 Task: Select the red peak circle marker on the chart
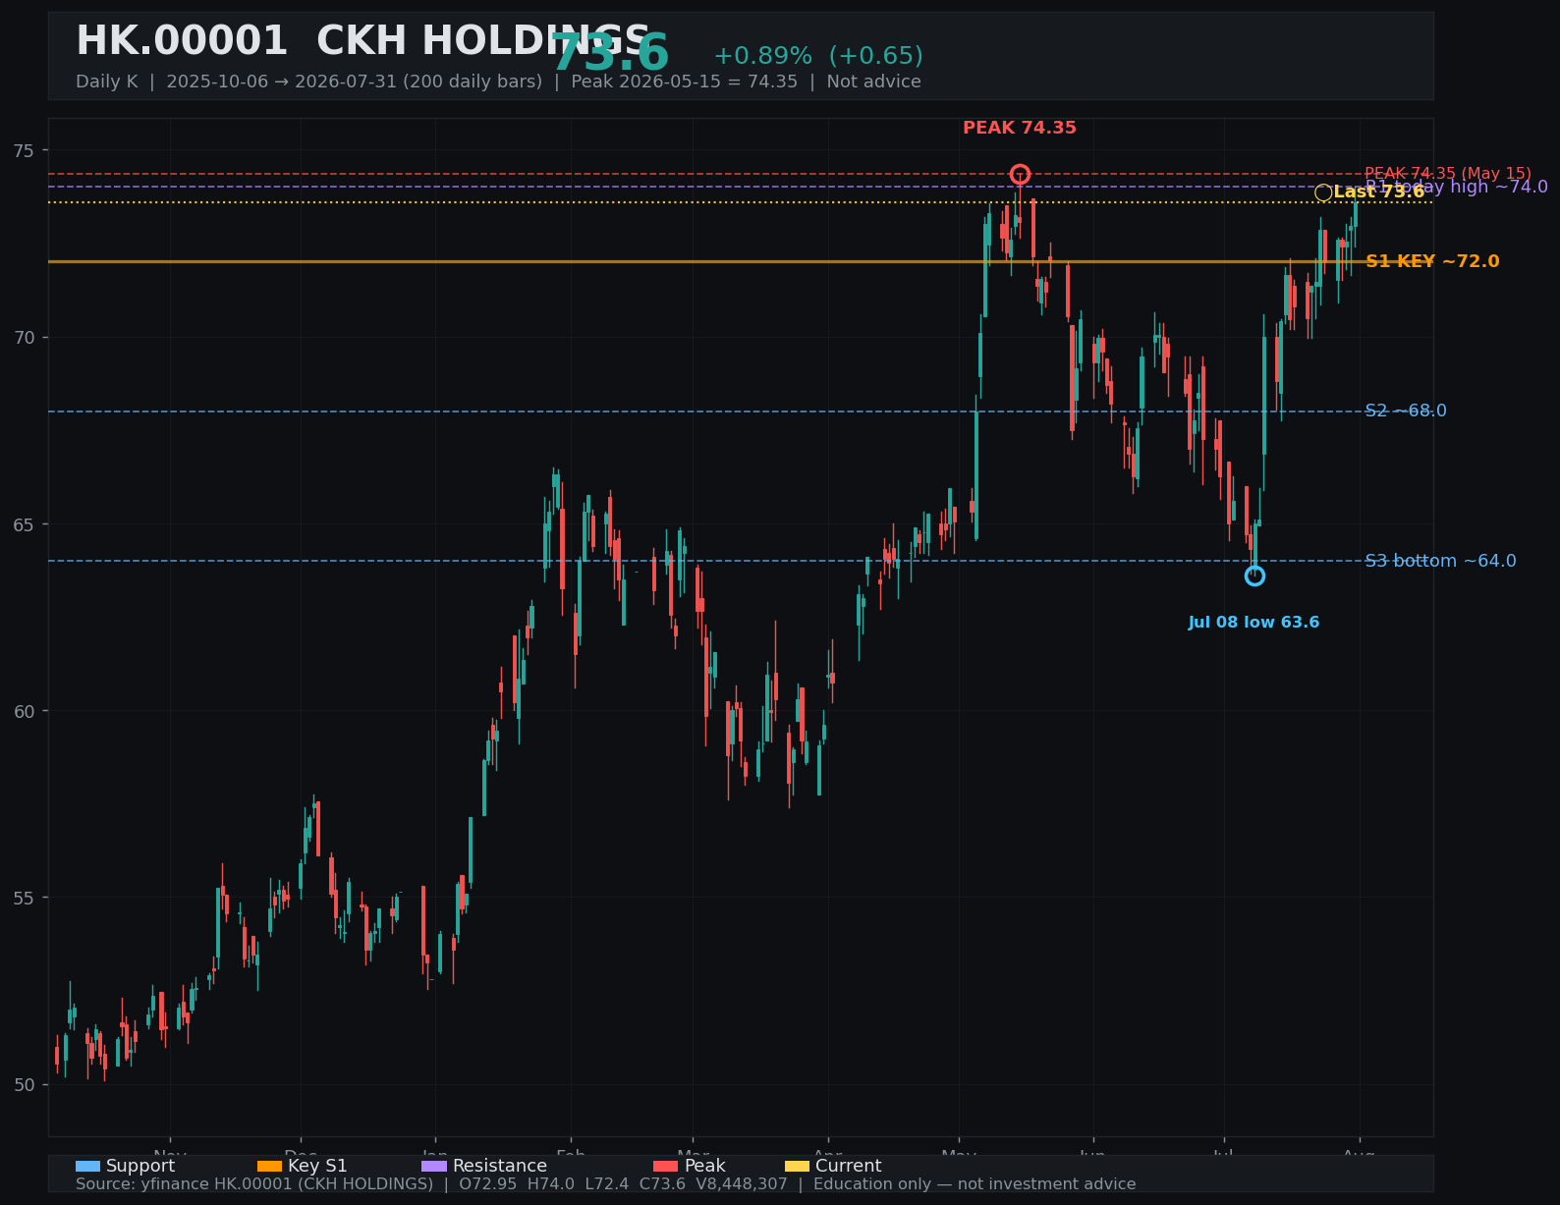pos(1020,174)
